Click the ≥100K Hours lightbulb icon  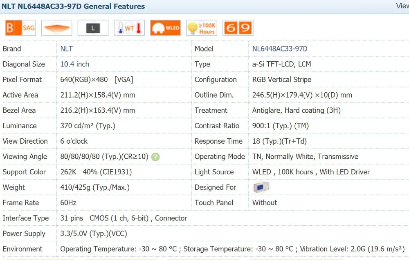click(201, 28)
